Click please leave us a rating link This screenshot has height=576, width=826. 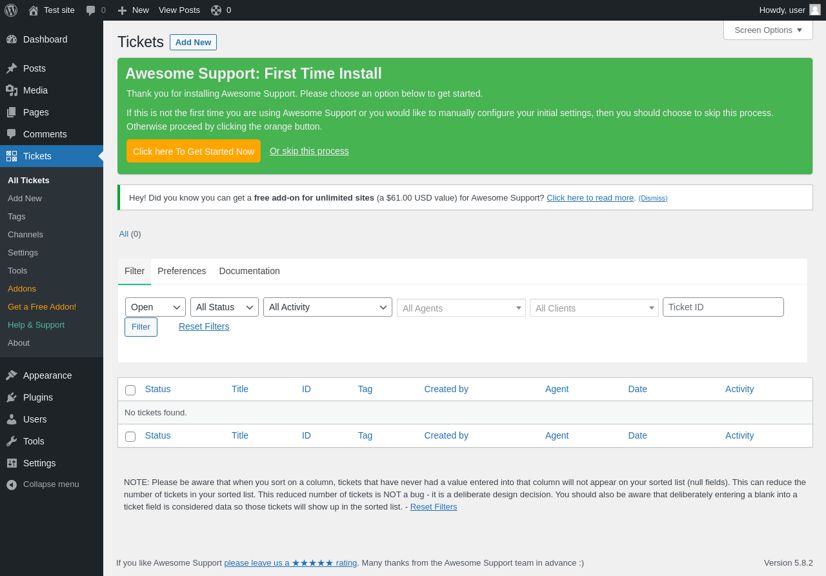tap(290, 562)
